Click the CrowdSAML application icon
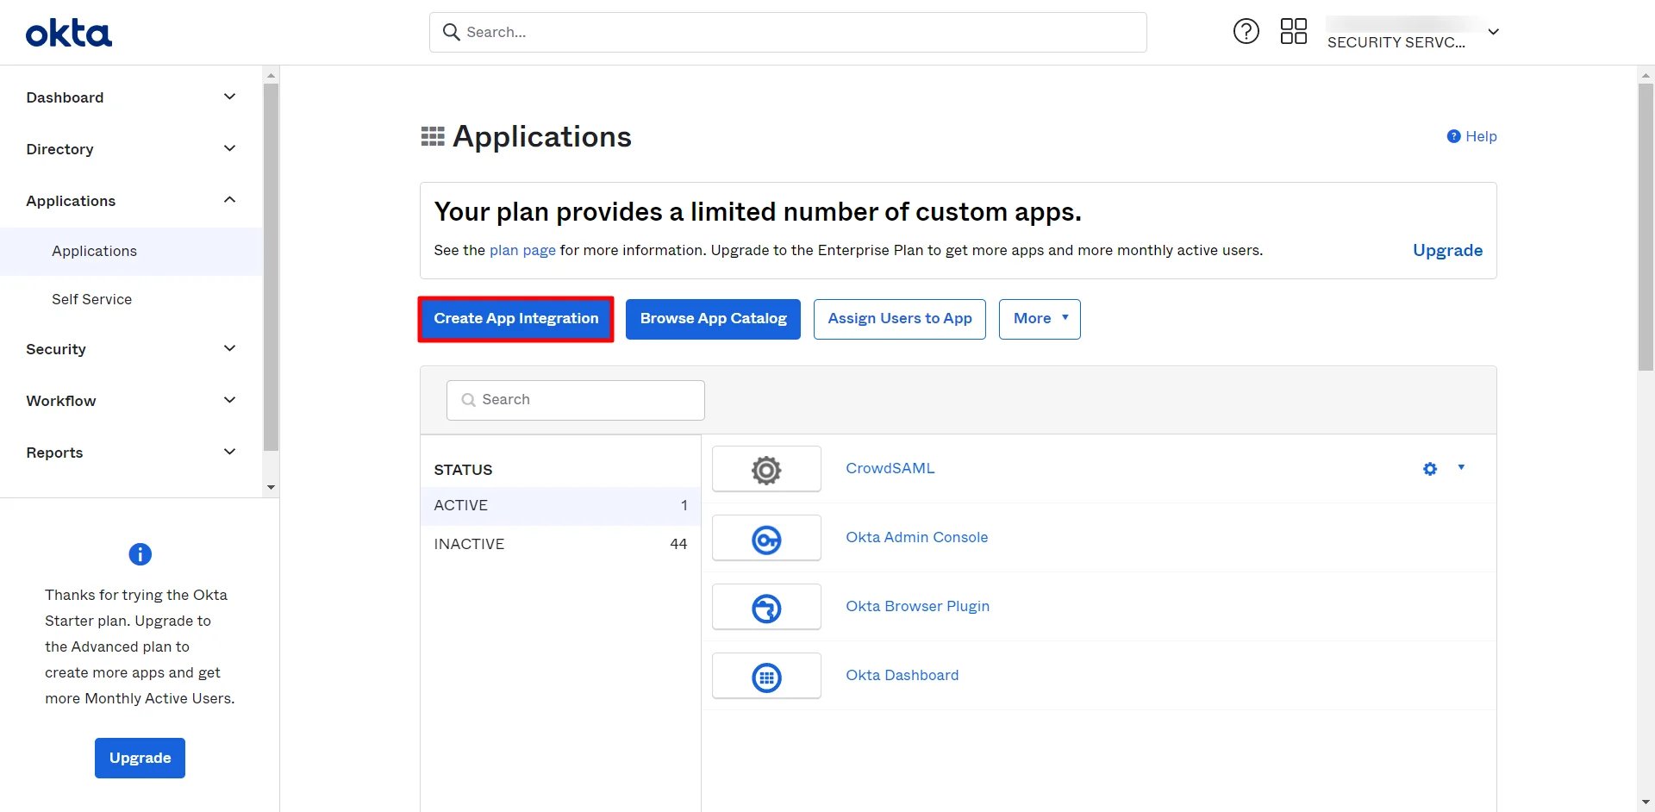This screenshot has height=812, width=1655. 765,469
